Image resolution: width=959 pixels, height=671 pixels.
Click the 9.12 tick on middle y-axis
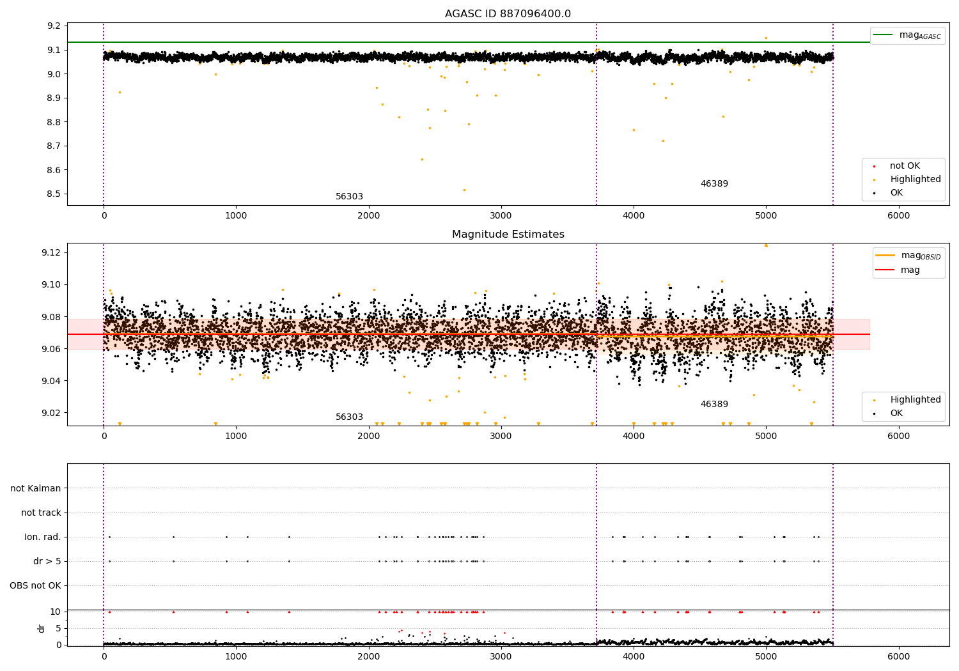[52, 252]
